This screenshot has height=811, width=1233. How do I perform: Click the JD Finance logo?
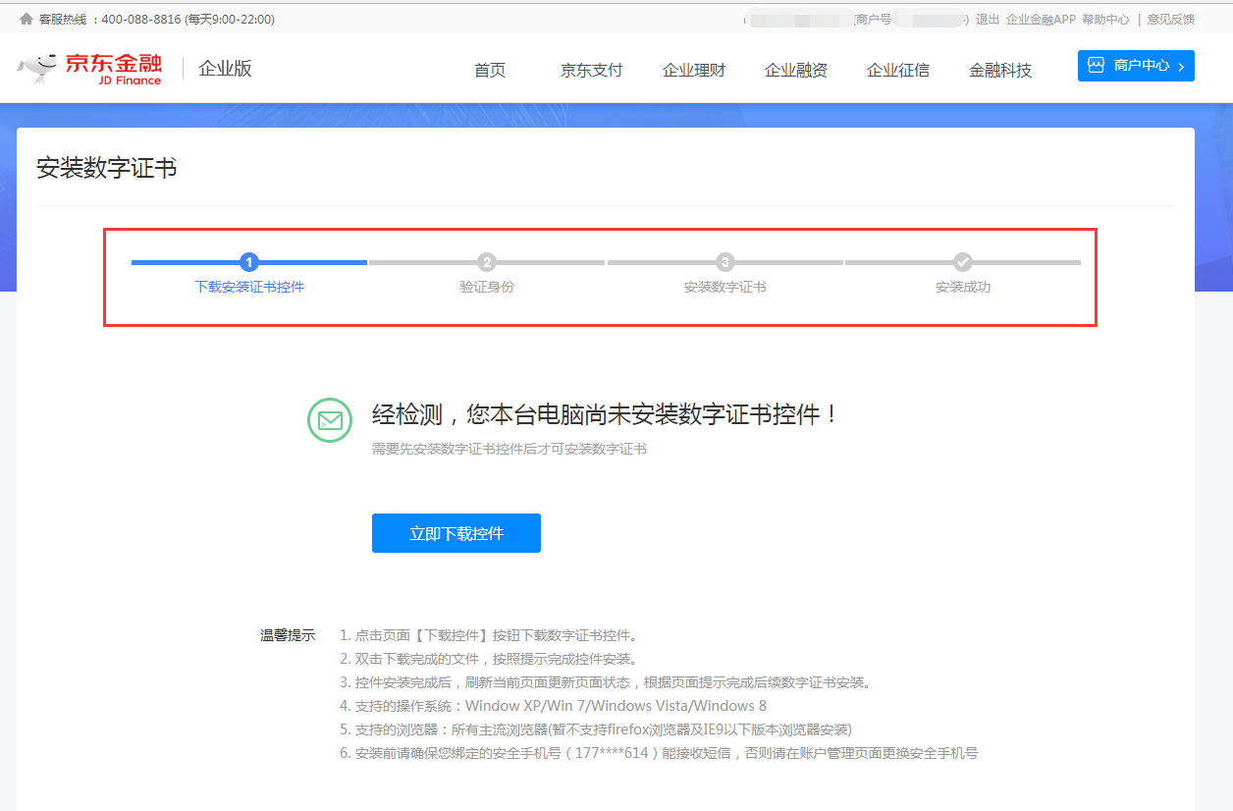click(x=90, y=69)
